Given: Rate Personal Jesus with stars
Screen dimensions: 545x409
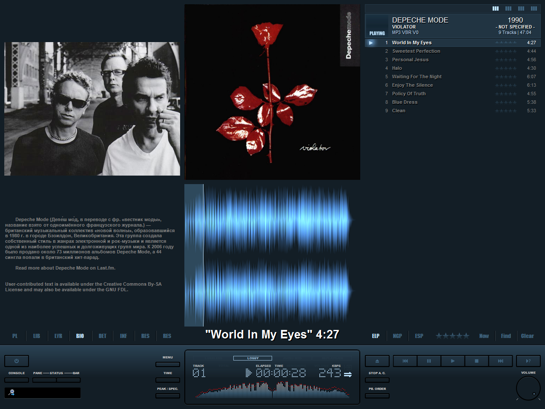Looking at the screenshot, I should (x=506, y=60).
